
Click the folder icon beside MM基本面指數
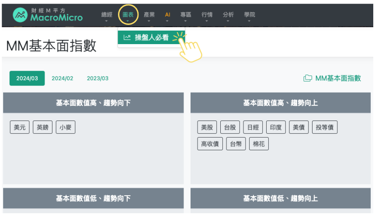pyautogui.click(x=308, y=78)
